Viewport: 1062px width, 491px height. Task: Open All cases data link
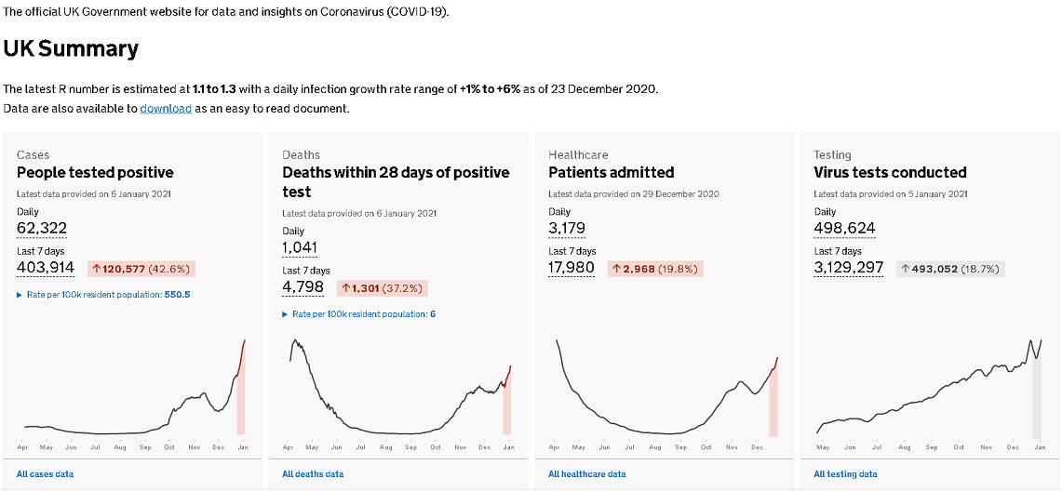pyautogui.click(x=45, y=474)
